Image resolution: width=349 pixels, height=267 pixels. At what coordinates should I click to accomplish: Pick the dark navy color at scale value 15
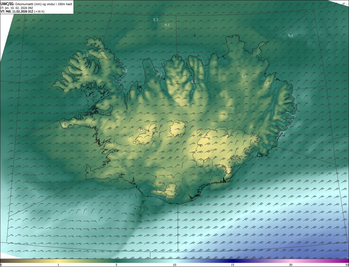click(233, 261)
